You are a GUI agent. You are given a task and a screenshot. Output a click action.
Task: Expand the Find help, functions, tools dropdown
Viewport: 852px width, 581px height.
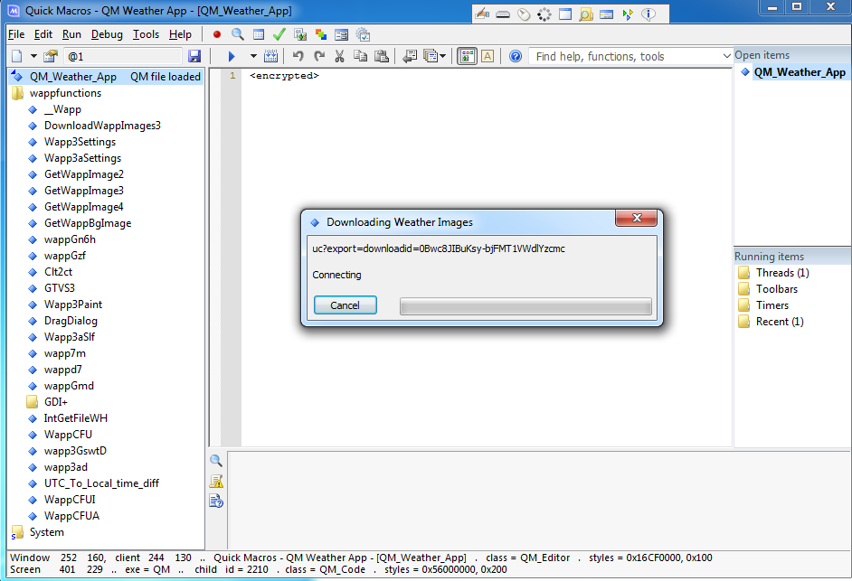pos(726,56)
